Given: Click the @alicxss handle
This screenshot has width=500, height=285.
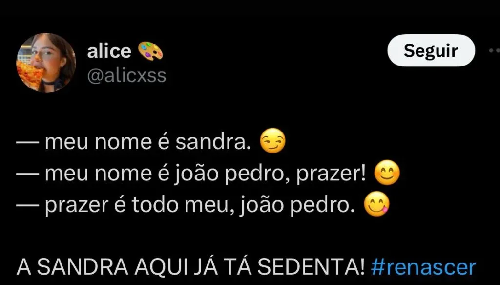Looking at the screenshot, I should click(x=126, y=76).
